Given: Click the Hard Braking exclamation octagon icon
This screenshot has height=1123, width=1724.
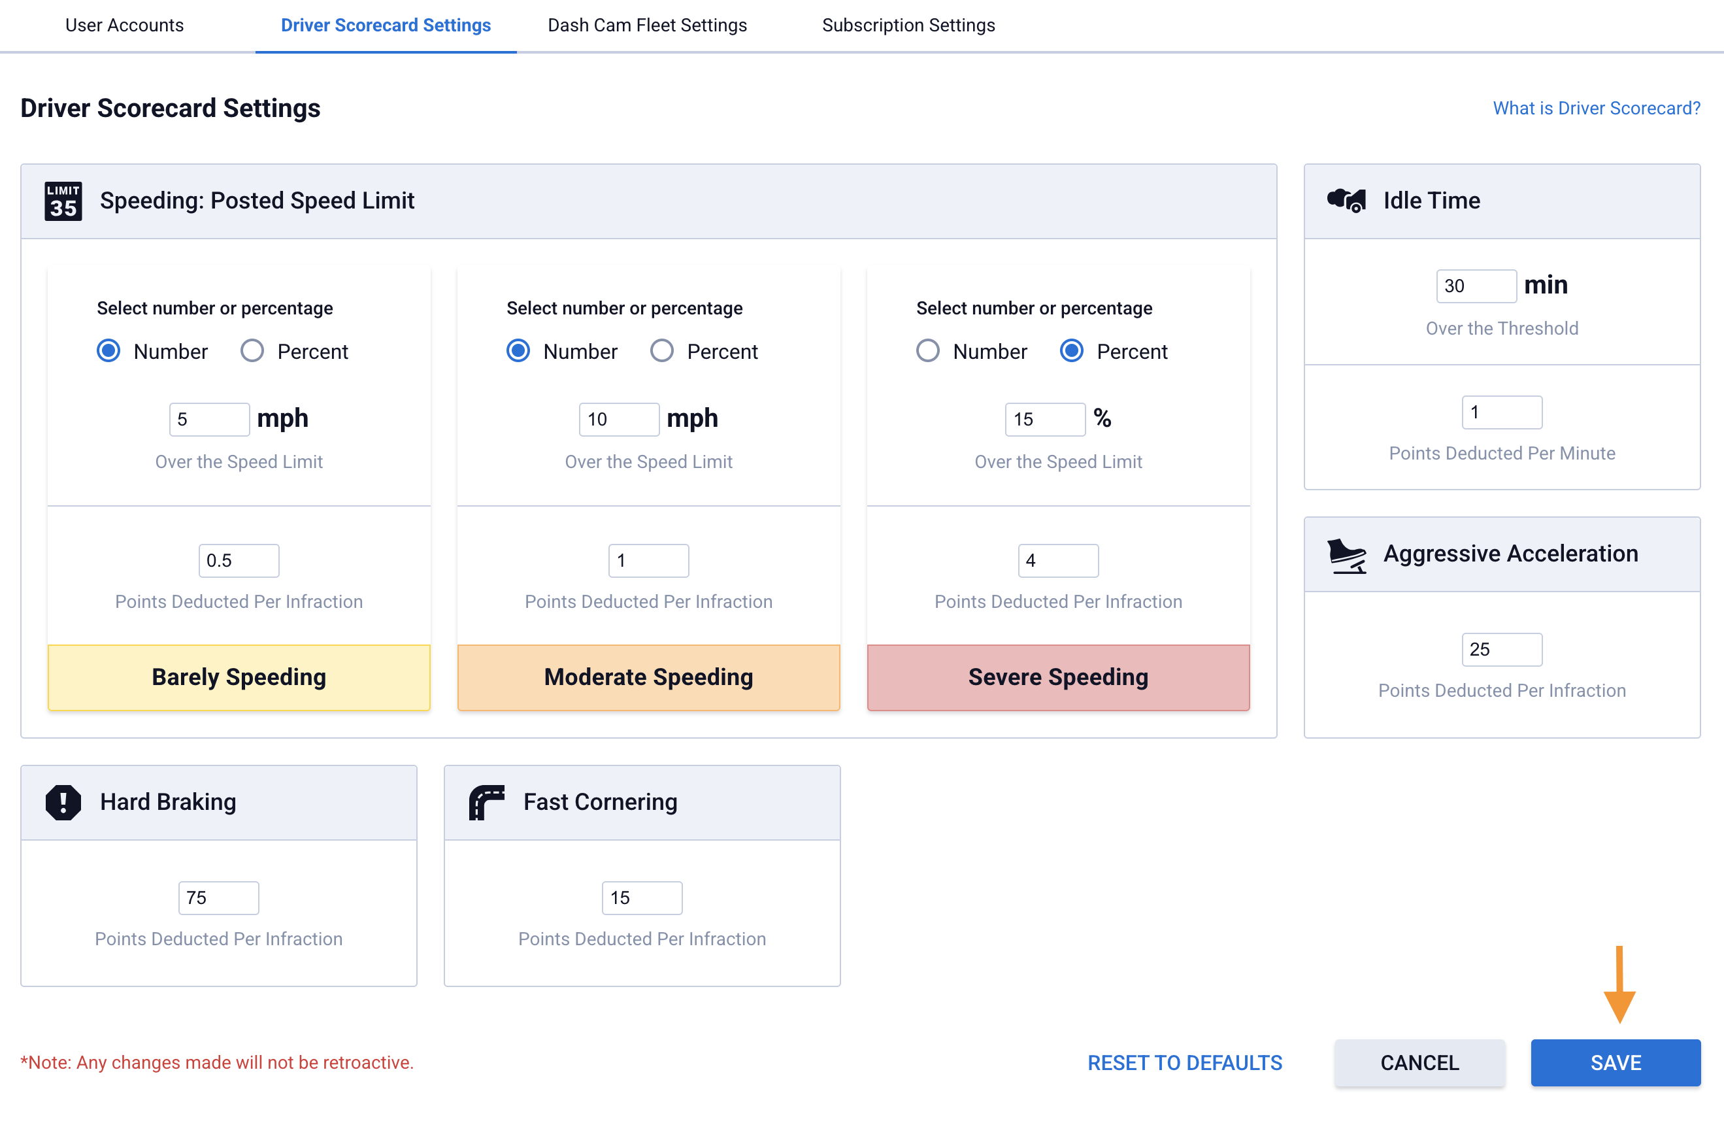Looking at the screenshot, I should [x=63, y=802].
